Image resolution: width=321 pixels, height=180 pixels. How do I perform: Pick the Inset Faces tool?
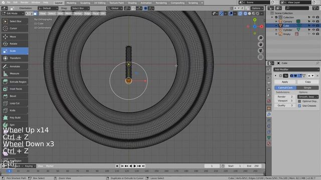(15, 89)
